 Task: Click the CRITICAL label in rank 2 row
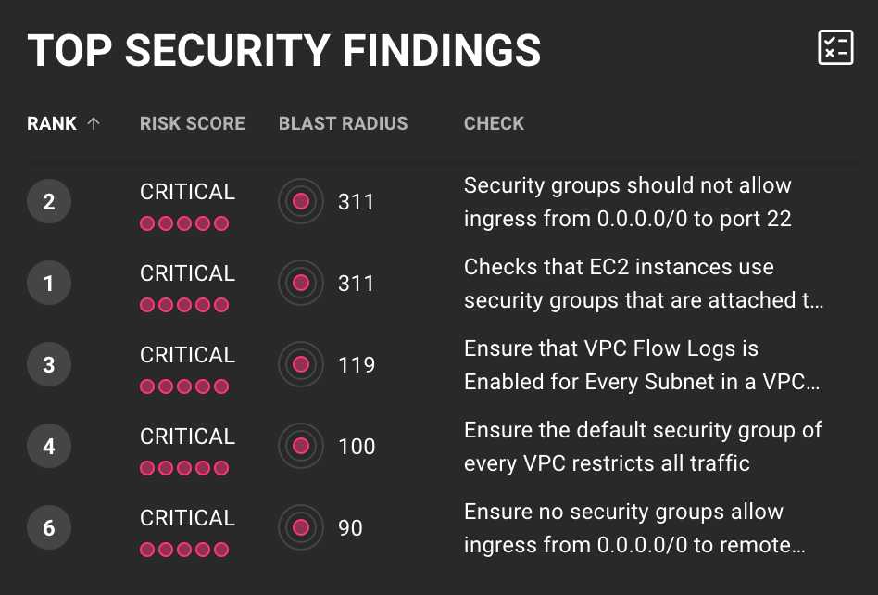(187, 192)
